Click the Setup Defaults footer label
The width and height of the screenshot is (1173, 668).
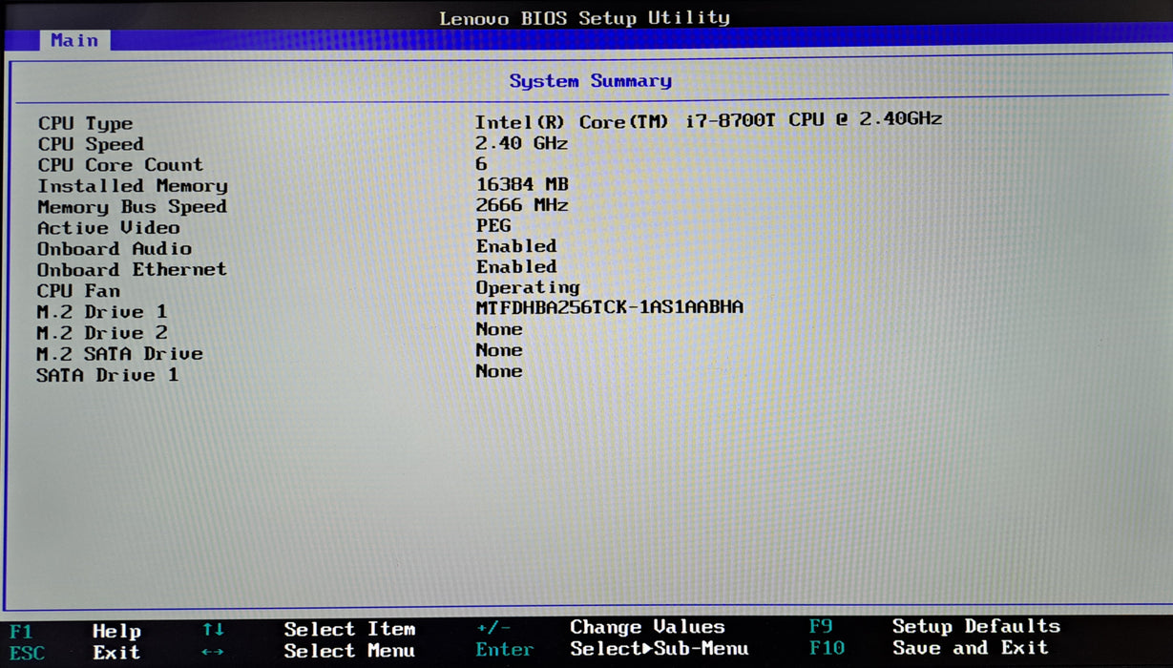[x=976, y=626]
